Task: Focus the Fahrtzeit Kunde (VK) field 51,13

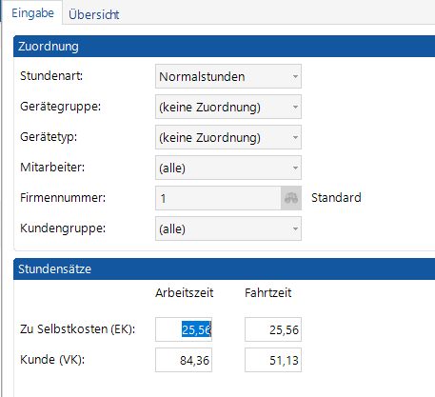Action: [x=273, y=360]
